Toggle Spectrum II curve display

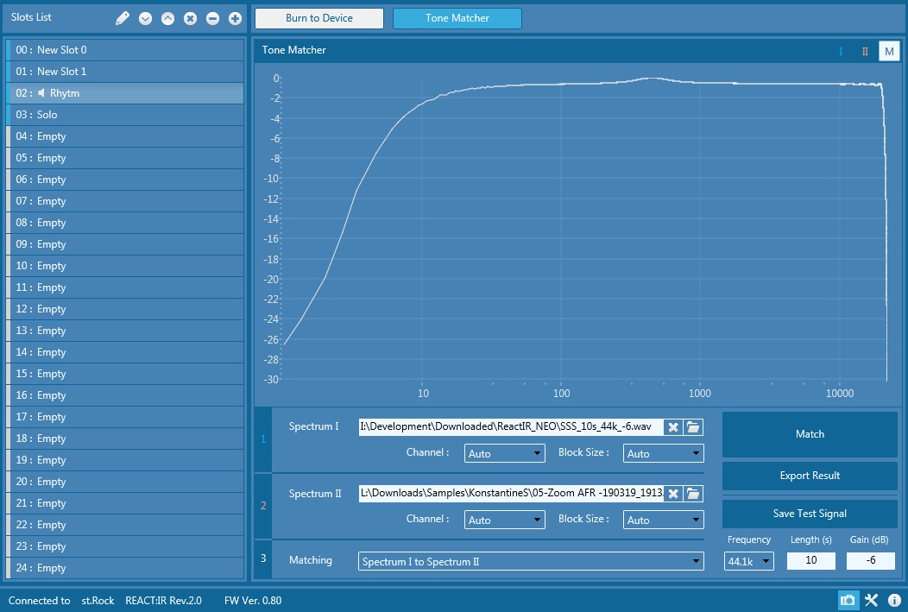coord(865,51)
